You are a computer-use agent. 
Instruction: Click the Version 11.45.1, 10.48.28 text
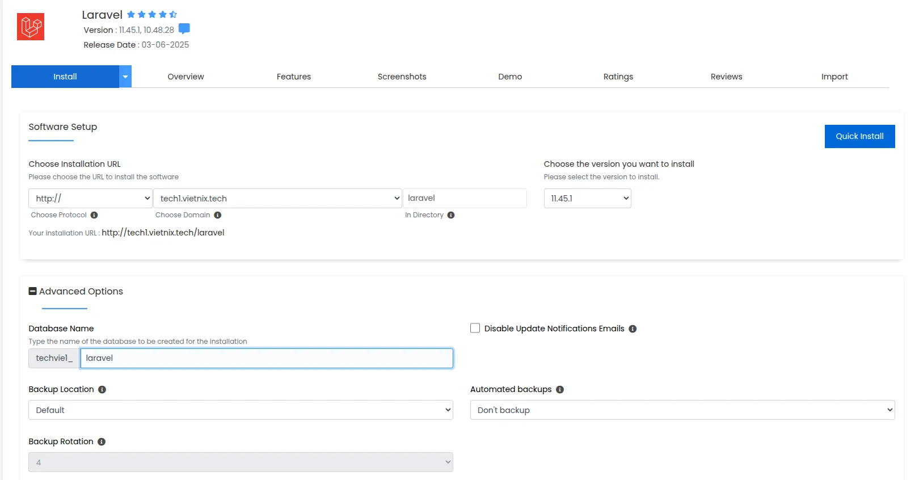coord(129,30)
